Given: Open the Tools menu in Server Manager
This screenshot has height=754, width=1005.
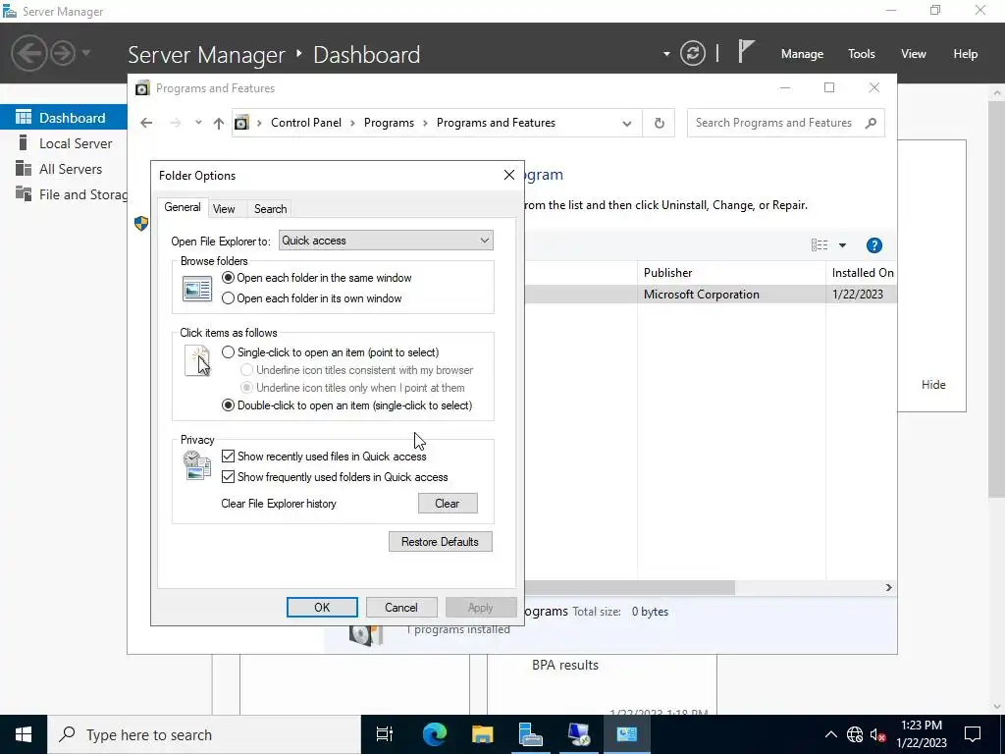Looking at the screenshot, I should point(862,54).
